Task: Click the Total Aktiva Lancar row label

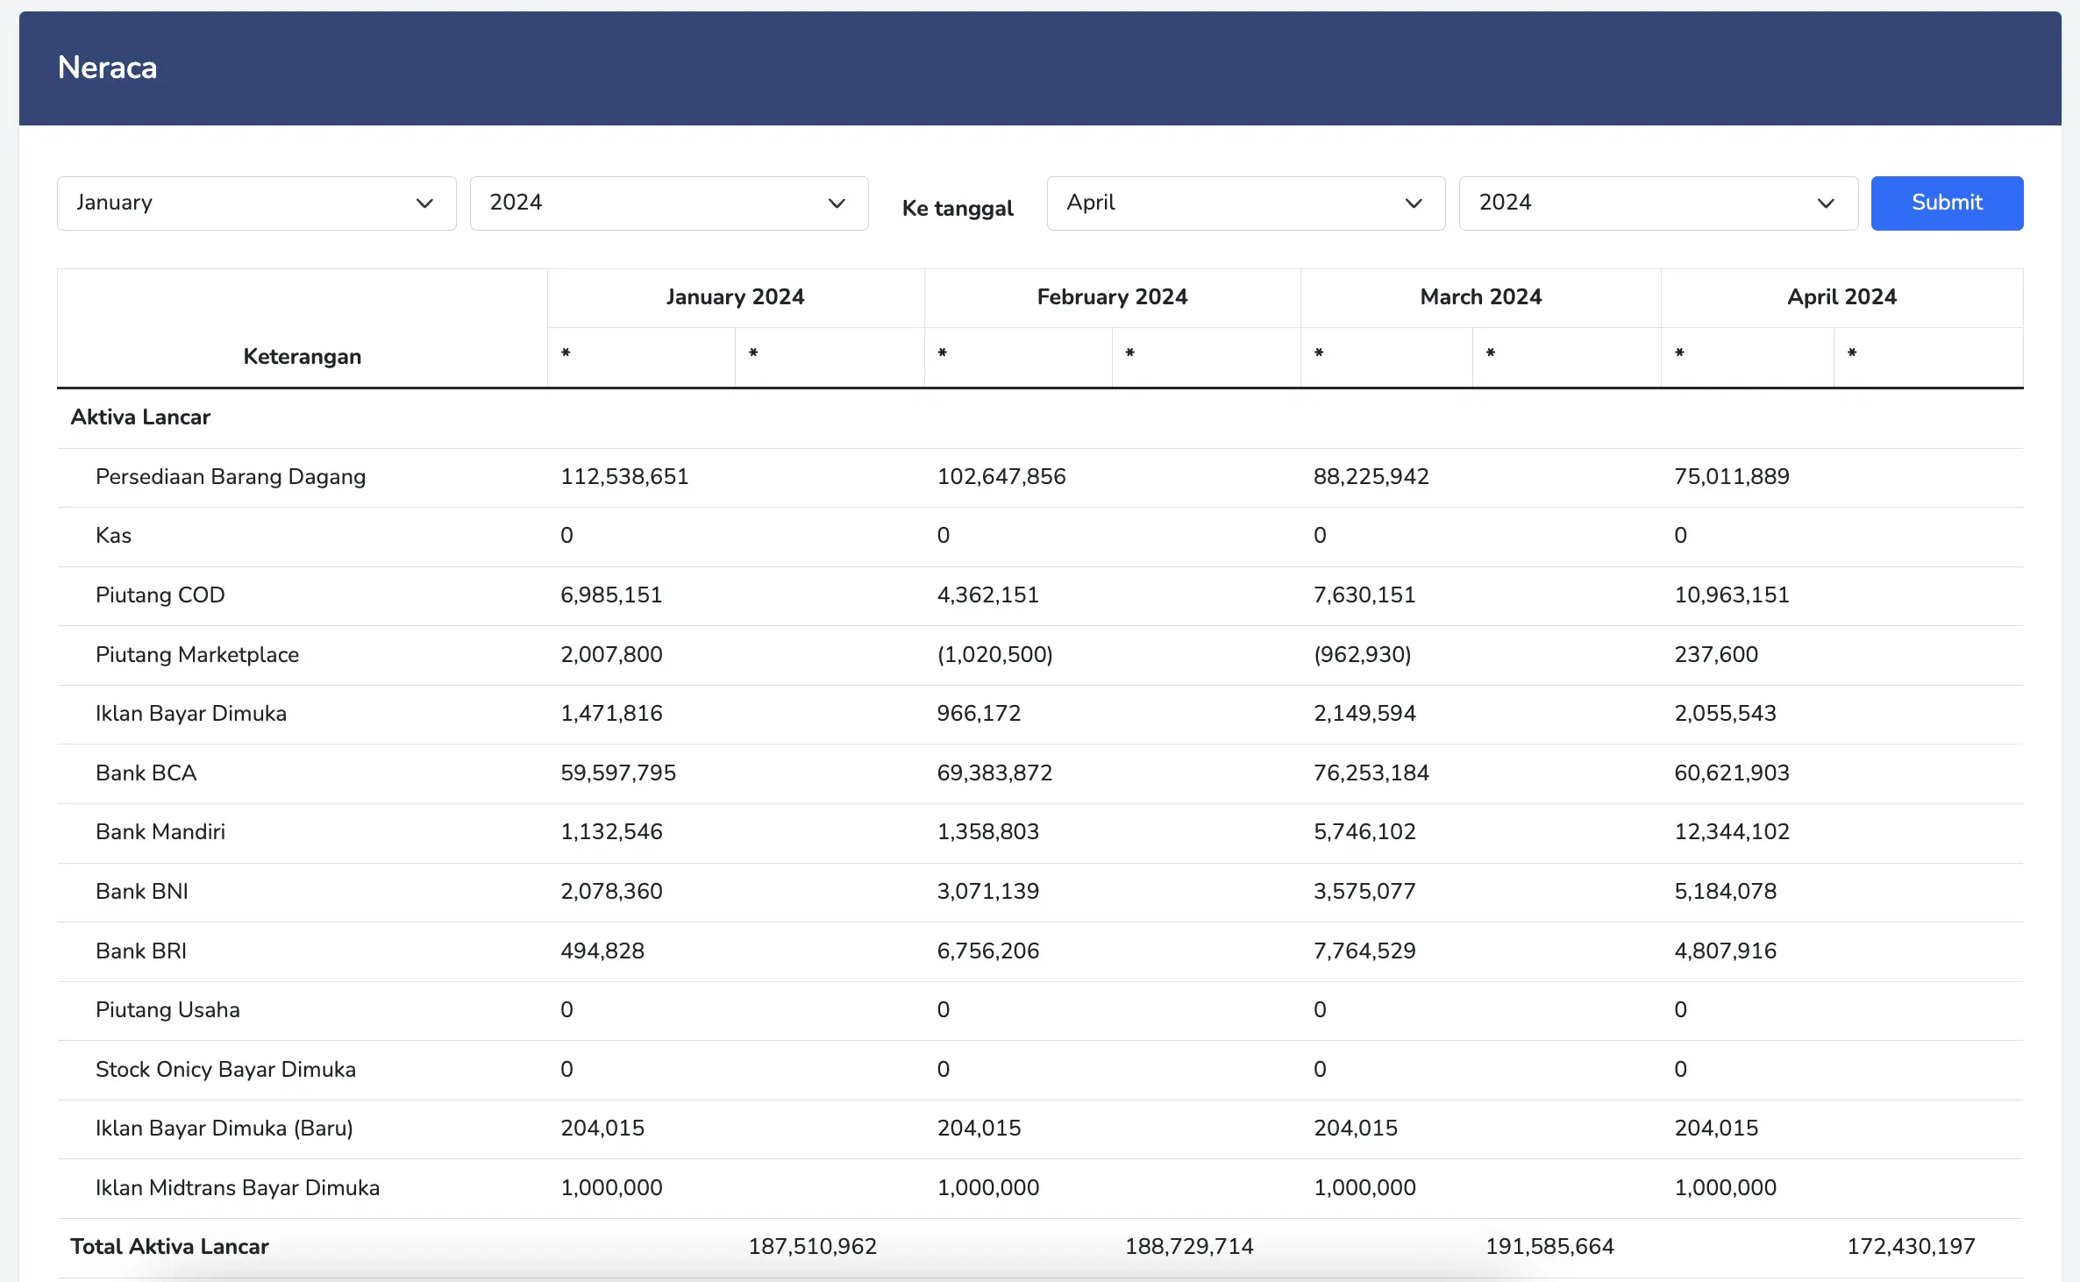Action: click(x=169, y=1247)
